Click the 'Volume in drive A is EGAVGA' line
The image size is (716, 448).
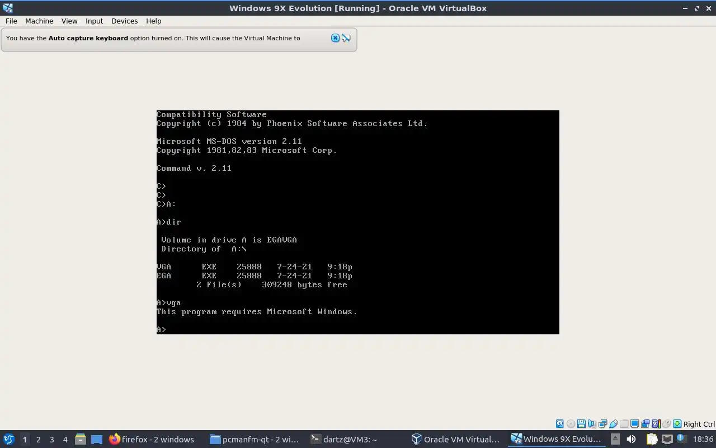pyautogui.click(x=229, y=240)
